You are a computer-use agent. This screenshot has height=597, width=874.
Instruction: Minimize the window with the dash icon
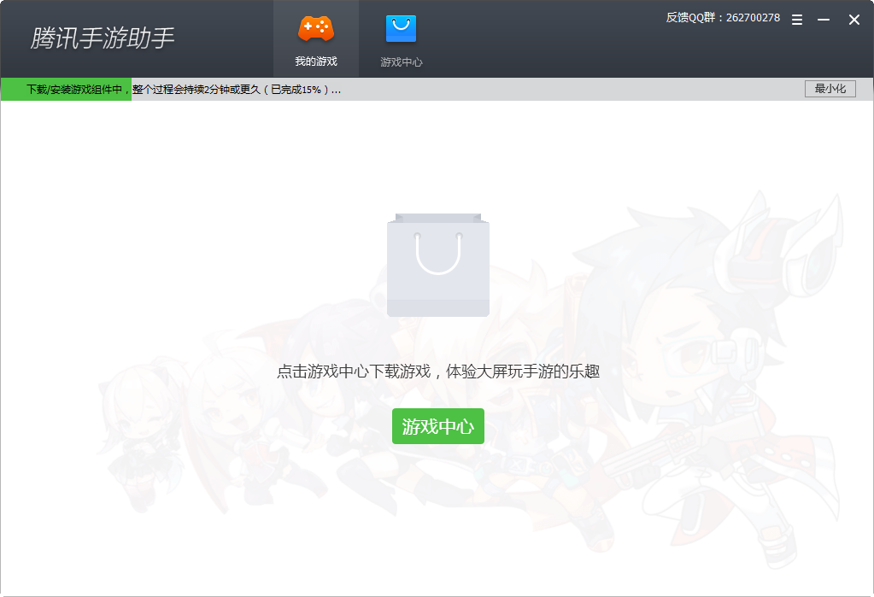[824, 20]
